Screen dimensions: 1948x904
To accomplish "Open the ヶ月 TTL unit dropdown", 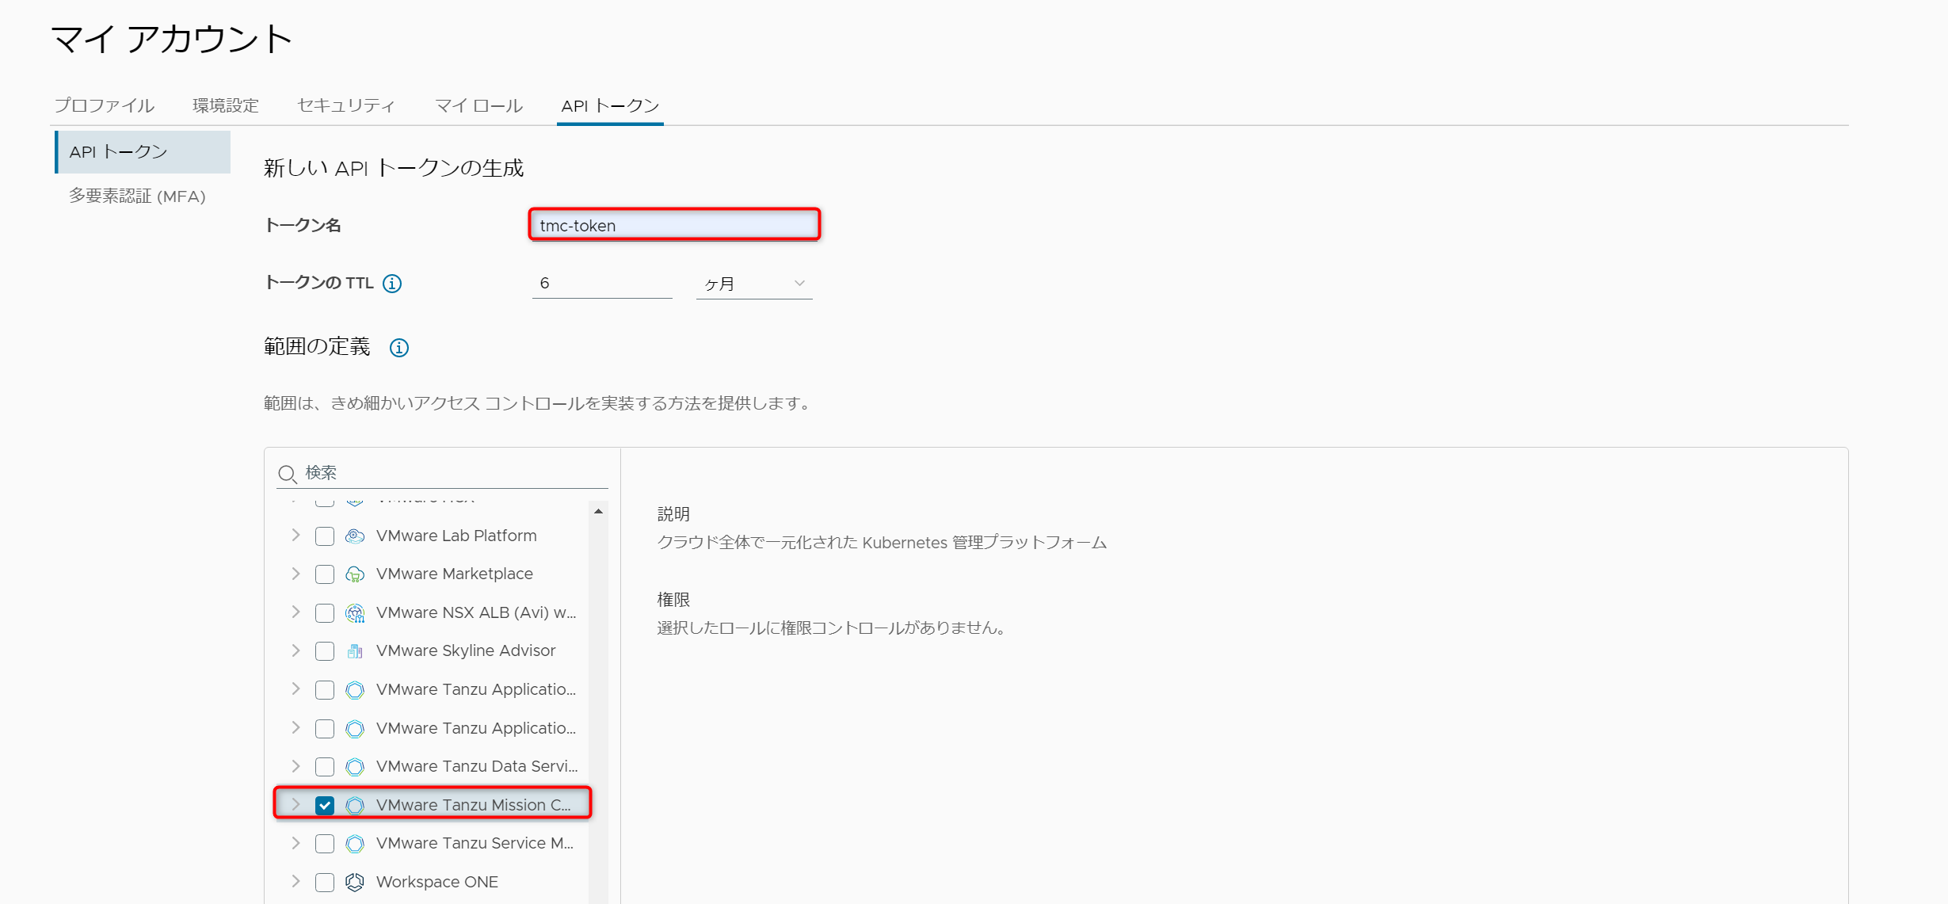I will [753, 284].
